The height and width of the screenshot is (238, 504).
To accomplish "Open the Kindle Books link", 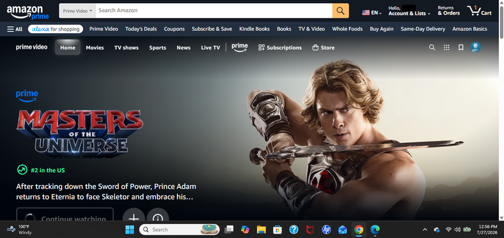I will tap(255, 29).
